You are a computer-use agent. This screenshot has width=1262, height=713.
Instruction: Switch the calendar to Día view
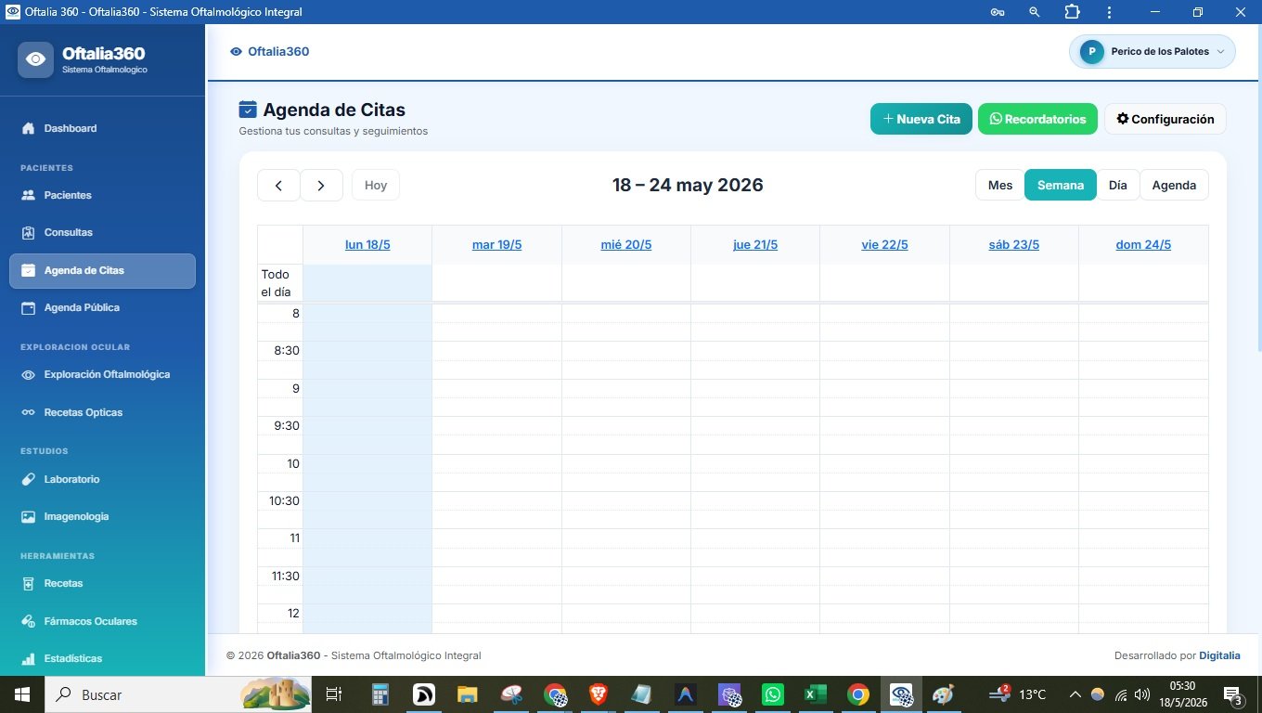(1118, 185)
